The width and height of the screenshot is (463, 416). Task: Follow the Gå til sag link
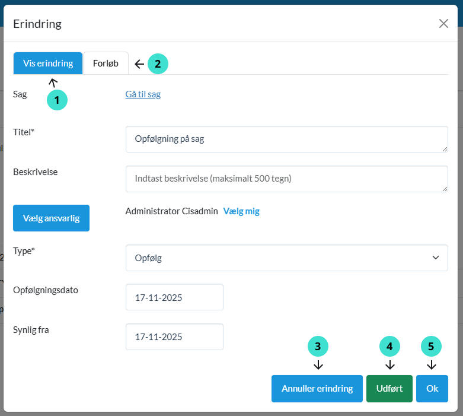[x=143, y=94]
